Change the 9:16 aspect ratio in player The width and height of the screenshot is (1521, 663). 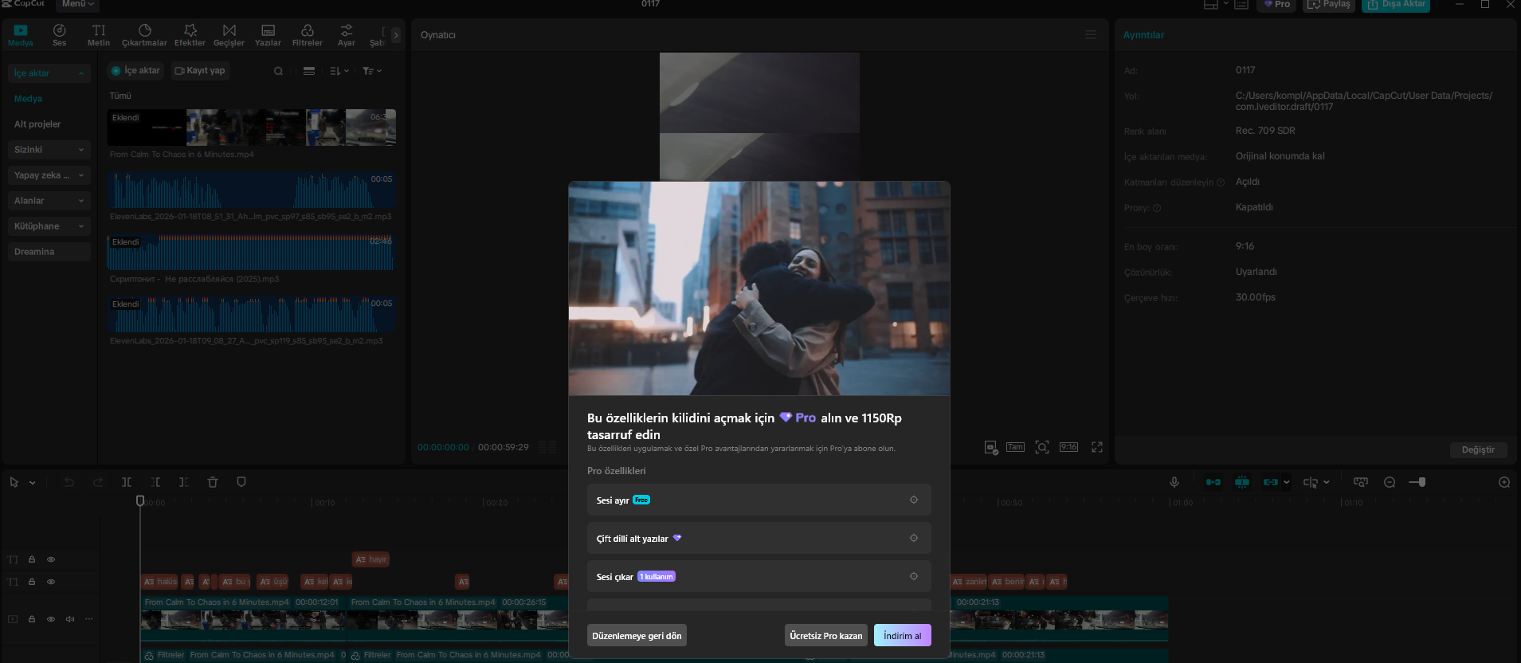click(x=1068, y=447)
